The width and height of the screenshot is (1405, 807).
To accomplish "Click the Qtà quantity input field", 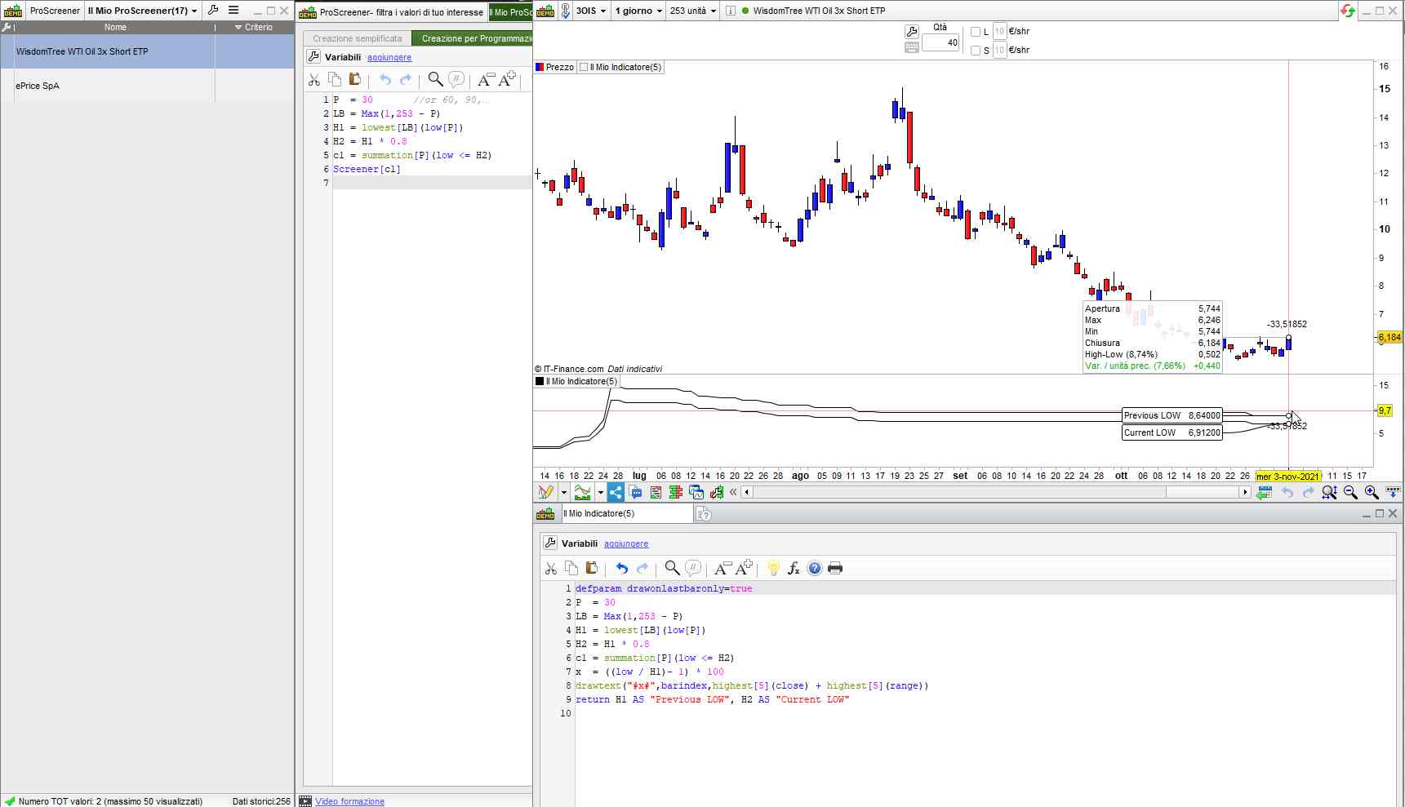I will 940,42.
